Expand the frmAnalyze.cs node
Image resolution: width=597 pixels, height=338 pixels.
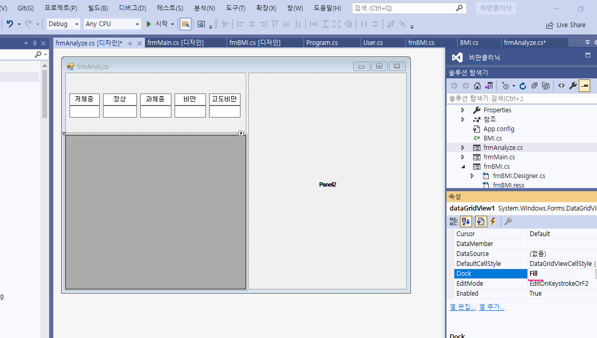pyautogui.click(x=463, y=148)
